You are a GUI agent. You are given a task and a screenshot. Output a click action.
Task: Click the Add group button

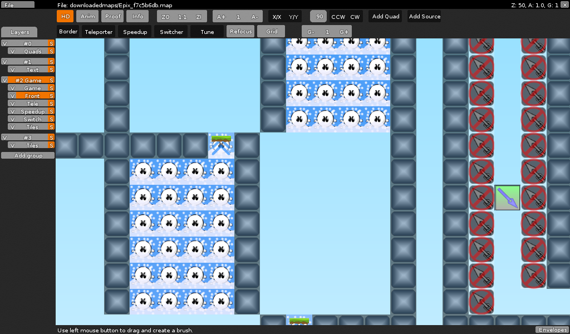[27, 155]
